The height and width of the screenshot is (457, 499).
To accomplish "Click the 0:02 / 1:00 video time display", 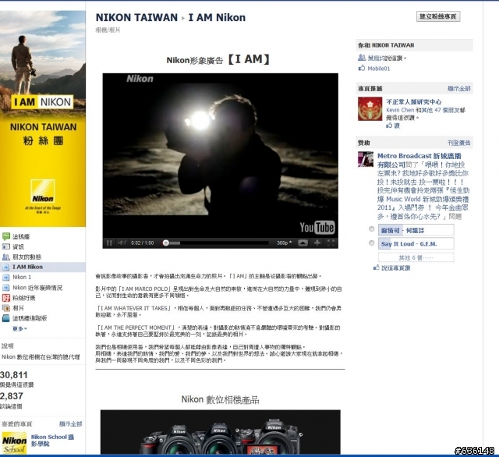I will [142, 243].
